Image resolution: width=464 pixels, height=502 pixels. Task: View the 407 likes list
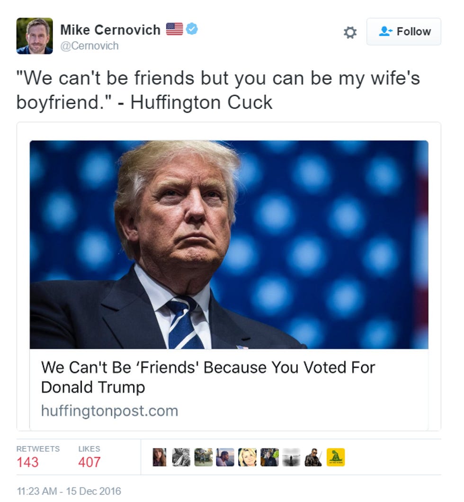point(89,457)
